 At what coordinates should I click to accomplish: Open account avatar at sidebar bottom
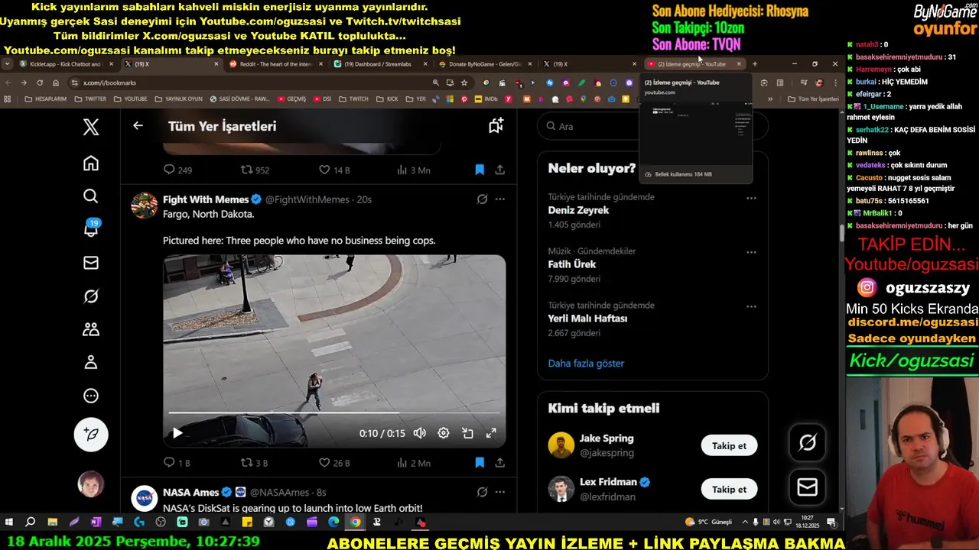point(91,484)
